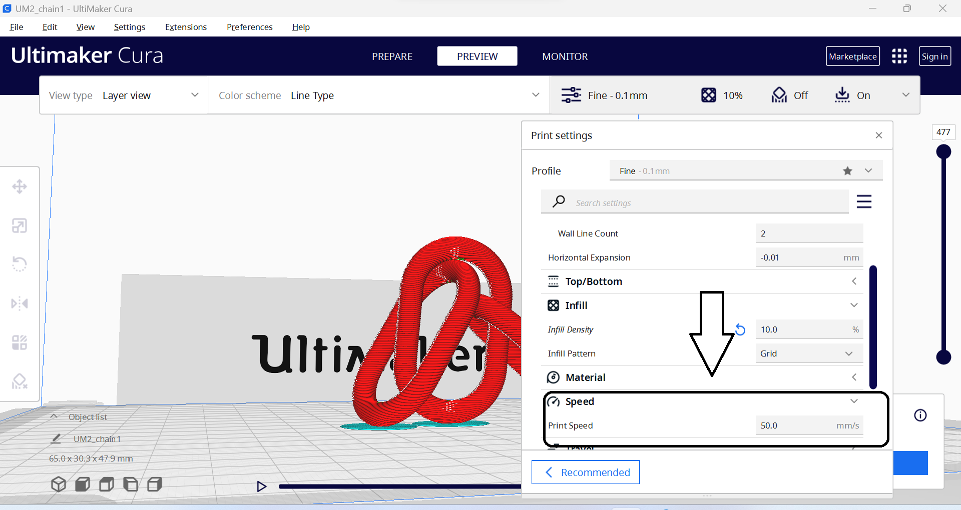Switch to the MONITOR stage
The height and width of the screenshot is (510, 961).
[x=565, y=56]
